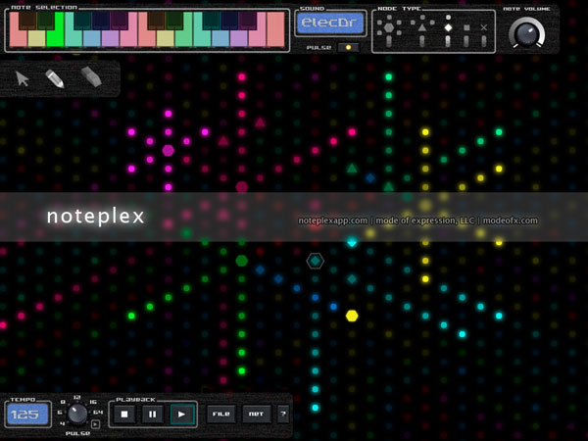Open the File menu button

tap(221, 414)
